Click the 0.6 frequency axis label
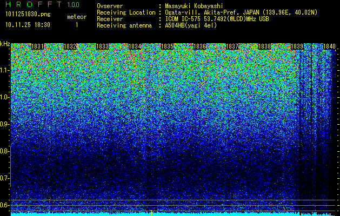 (x=4, y=205)
